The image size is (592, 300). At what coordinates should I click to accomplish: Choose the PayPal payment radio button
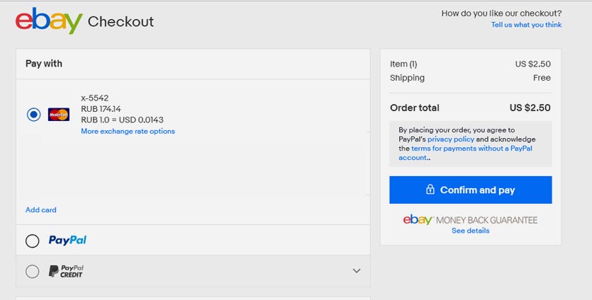click(x=33, y=241)
